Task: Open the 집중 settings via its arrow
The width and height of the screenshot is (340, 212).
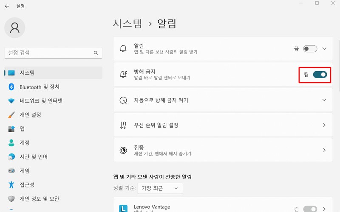Action: [324, 150]
